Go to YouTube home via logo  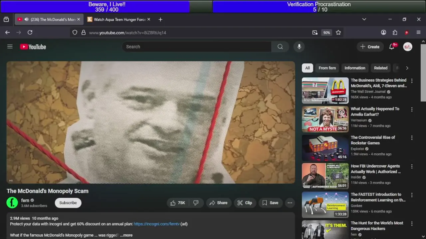coord(33,47)
